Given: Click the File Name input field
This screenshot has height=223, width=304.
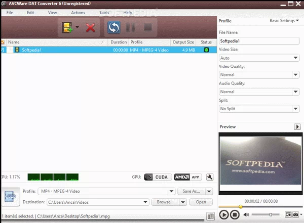Looking at the screenshot, I should coord(259,41).
